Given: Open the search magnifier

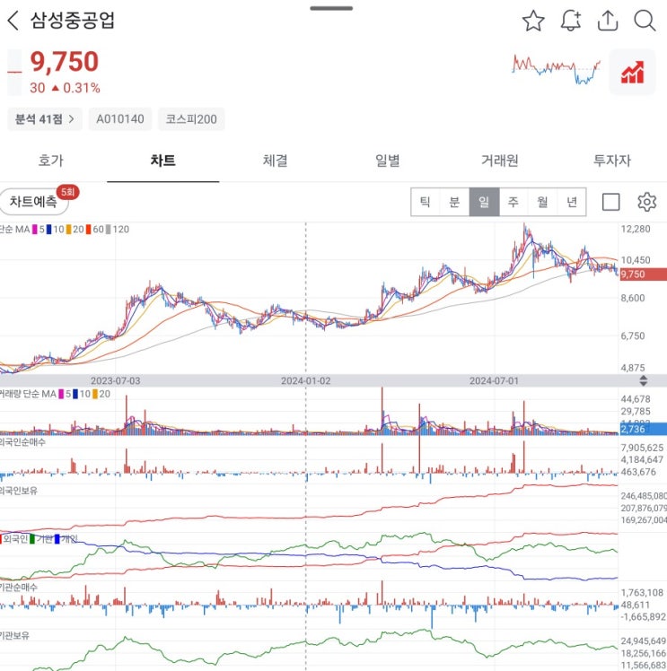Looking at the screenshot, I should tap(645, 21).
